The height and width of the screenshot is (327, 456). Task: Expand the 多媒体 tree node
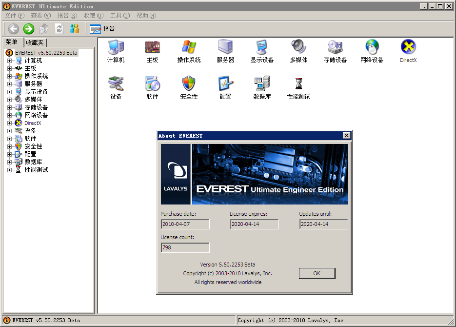(x=10, y=99)
